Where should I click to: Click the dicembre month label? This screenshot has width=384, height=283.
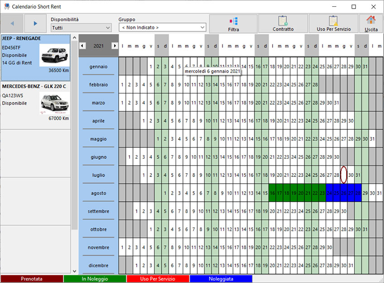(98, 265)
